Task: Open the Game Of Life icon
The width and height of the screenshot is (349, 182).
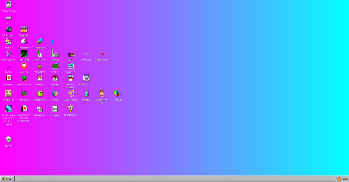Action: pyautogui.click(x=71, y=94)
